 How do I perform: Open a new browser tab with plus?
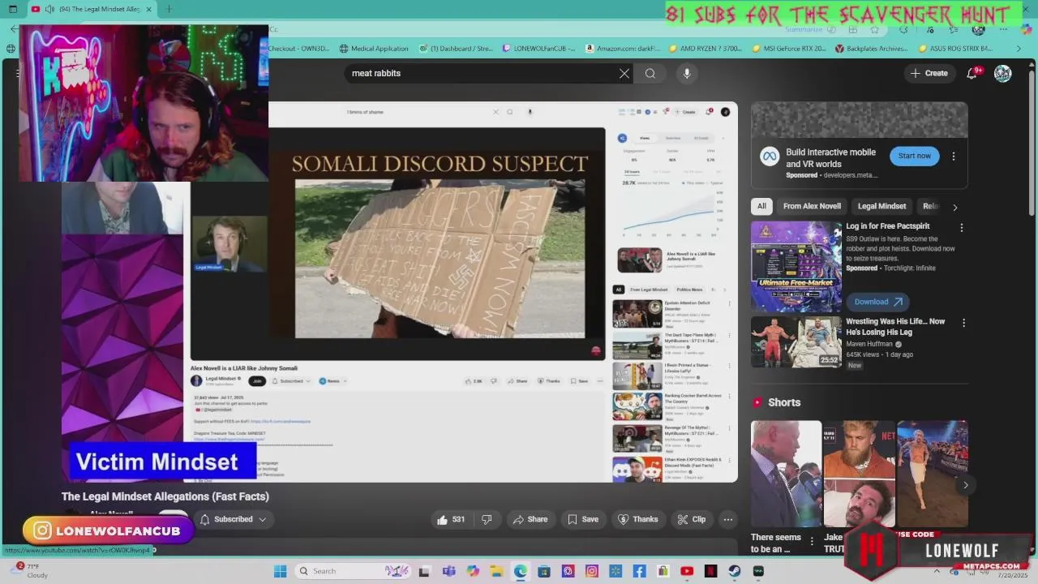[x=169, y=9]
